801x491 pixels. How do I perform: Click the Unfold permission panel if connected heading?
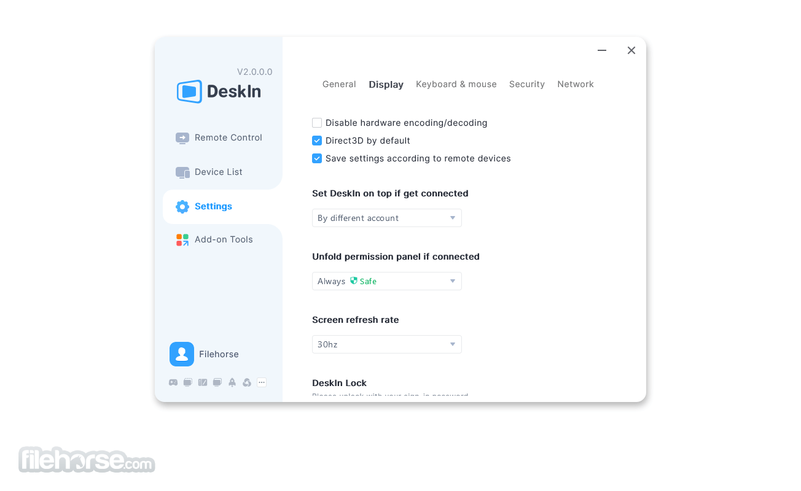pos(396,257)
